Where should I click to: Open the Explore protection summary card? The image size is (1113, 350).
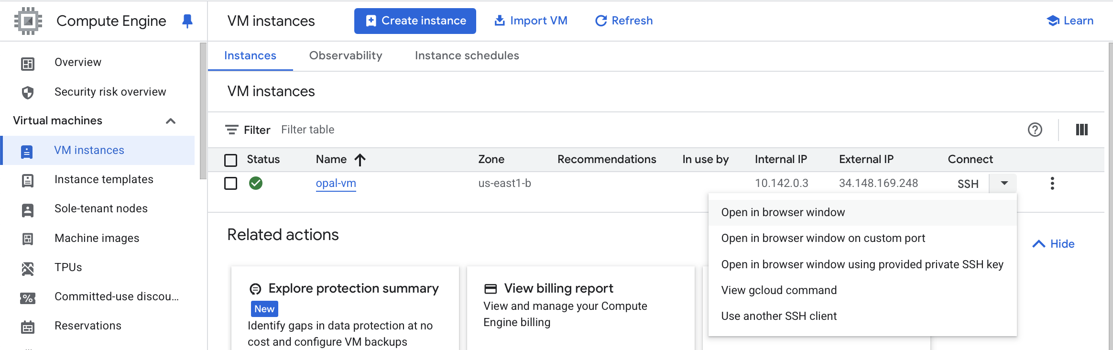pyautogui.click(x=345, y=308)
